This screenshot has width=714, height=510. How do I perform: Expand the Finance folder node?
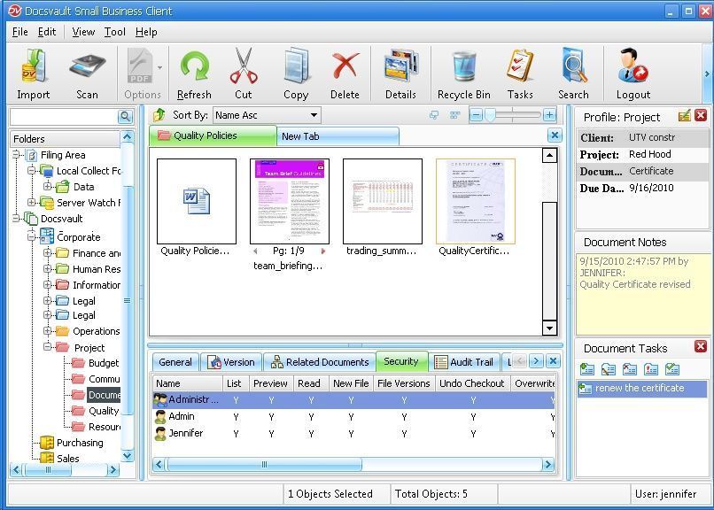click(48, 253)
